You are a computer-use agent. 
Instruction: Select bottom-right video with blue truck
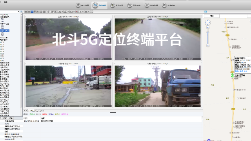pos(158,86)
